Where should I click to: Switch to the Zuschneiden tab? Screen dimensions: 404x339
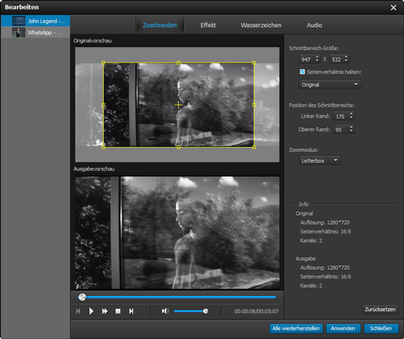[x=160, y=25]
